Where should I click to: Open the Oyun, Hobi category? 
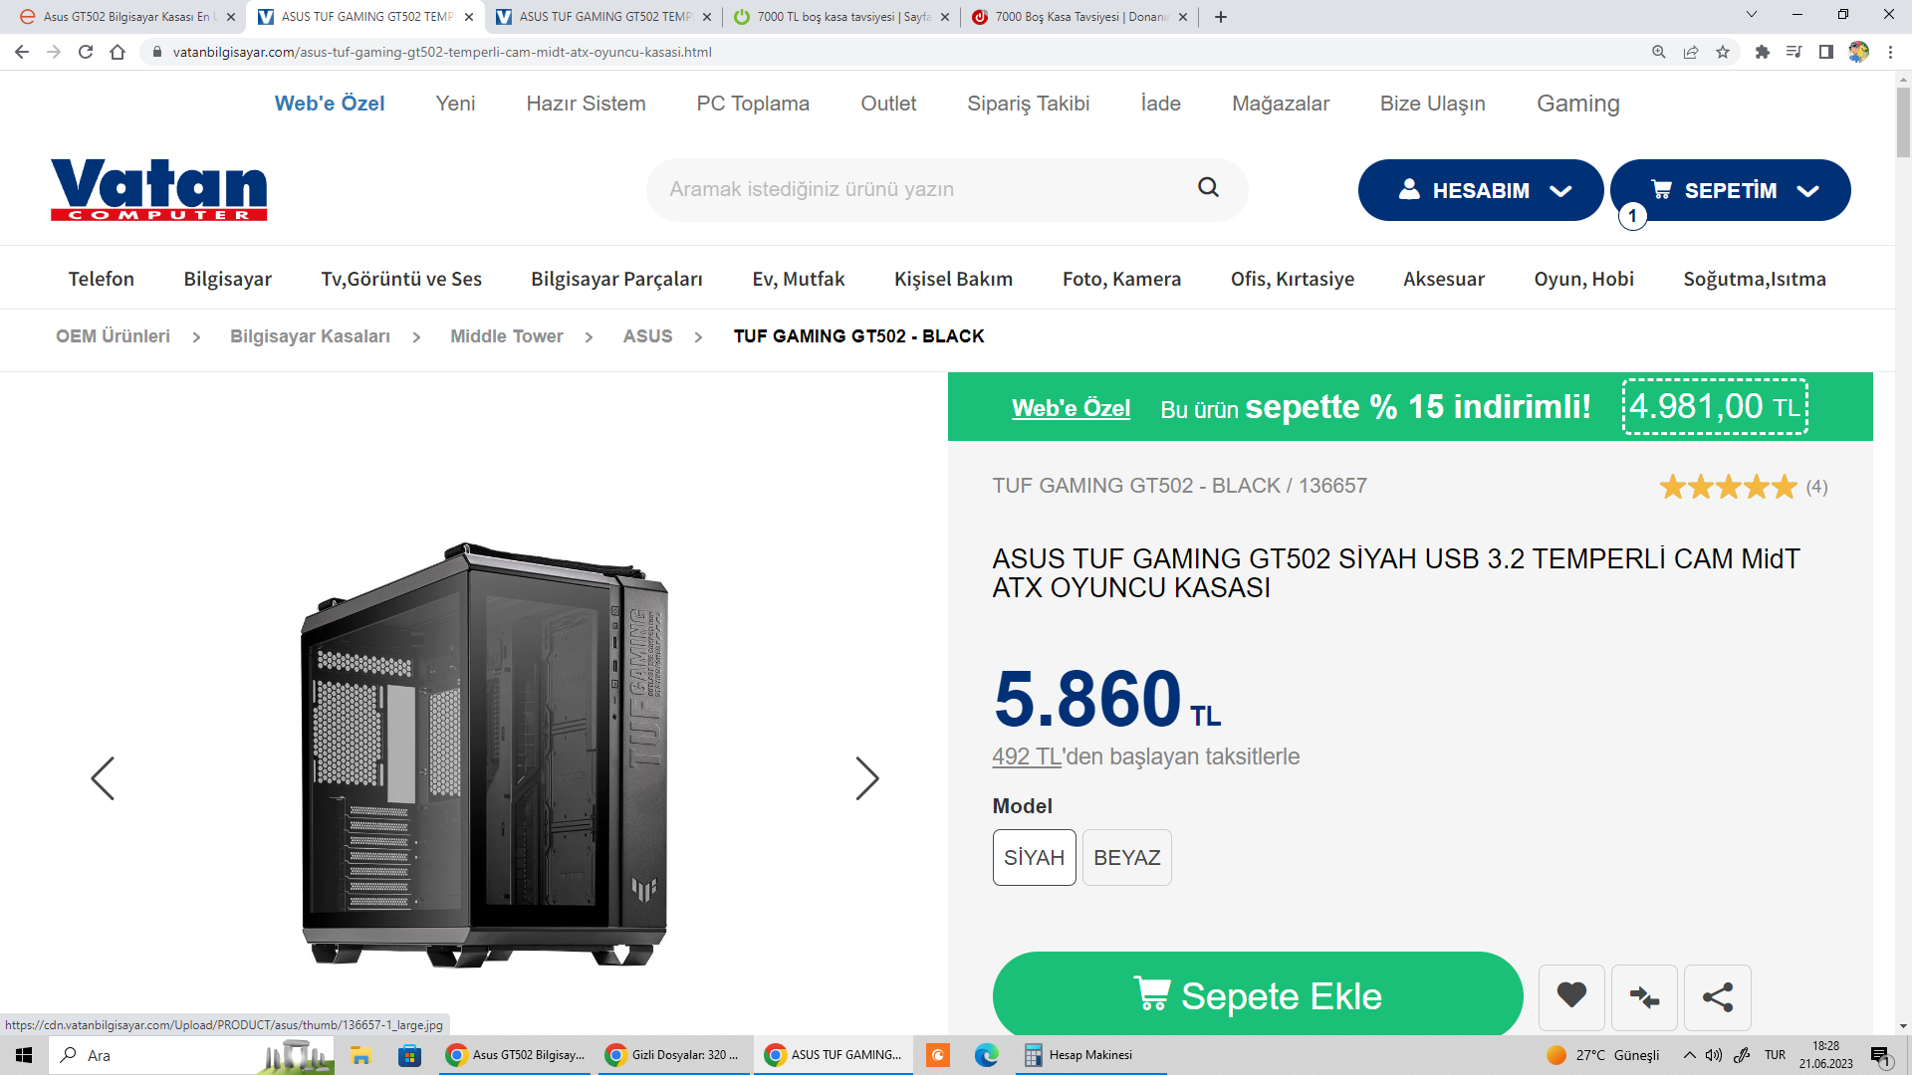[1583, 279]
